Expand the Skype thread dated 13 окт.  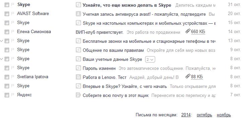click(2, 41)
